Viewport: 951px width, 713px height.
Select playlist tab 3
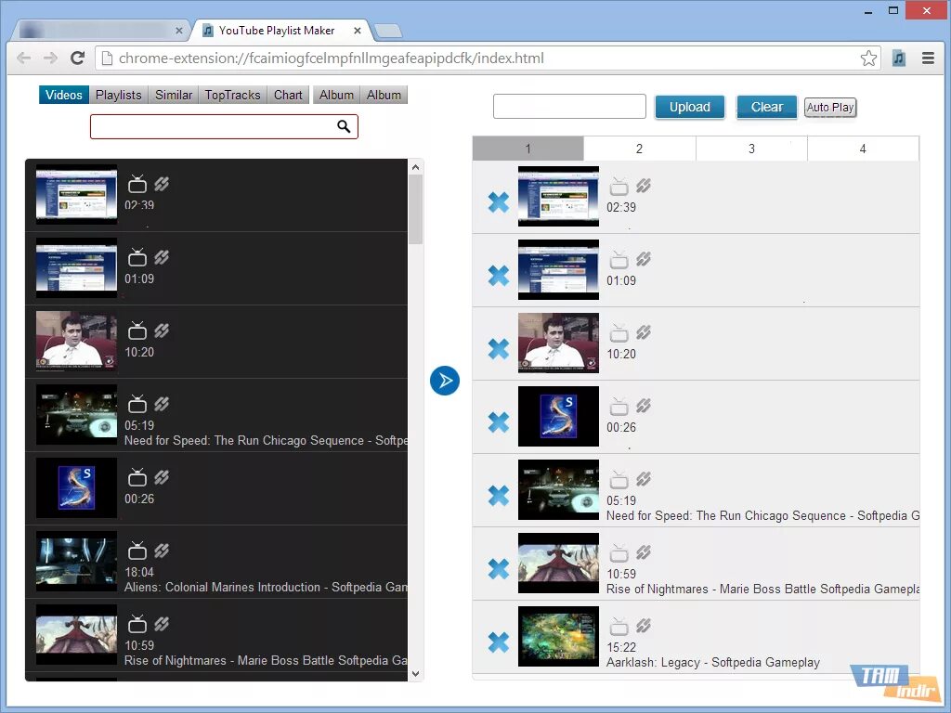tap(751, 149)
